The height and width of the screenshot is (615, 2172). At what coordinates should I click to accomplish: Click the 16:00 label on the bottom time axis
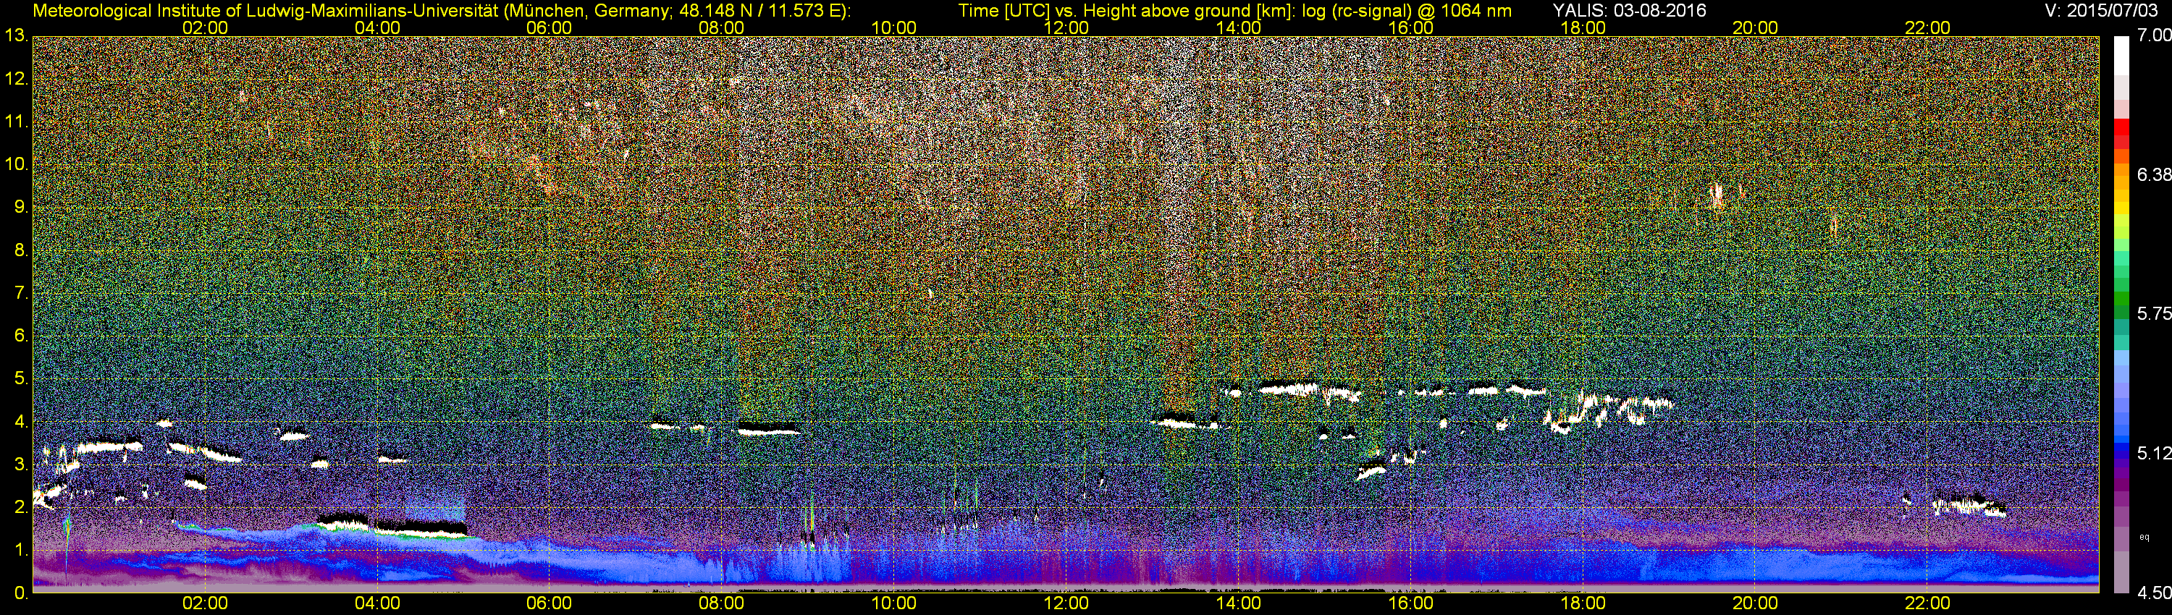point(1410,604)
